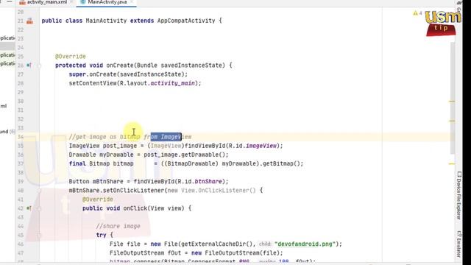Screen dimensions: 471x265
Task: Click the greyed '(ImageView)' cast on line 35
Action: click(166, 146)
